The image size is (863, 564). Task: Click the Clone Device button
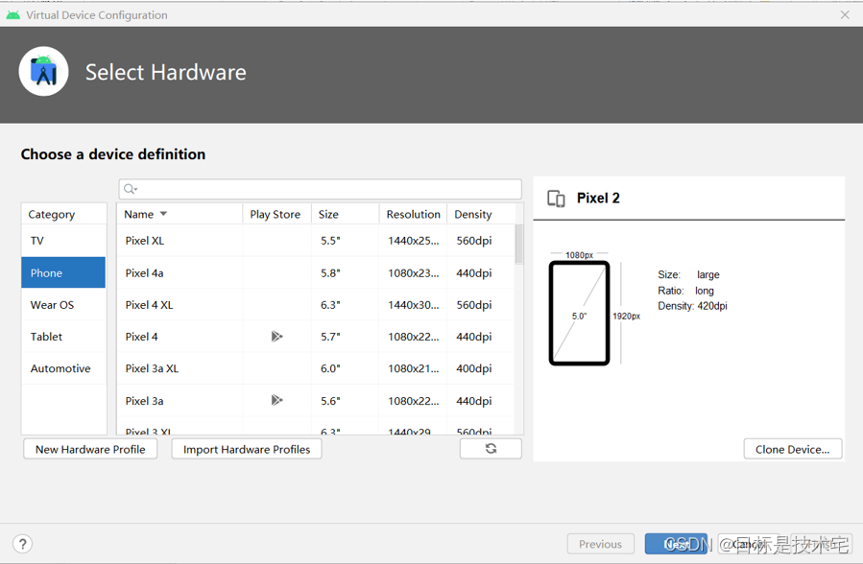pyautogui.click(x=792, y=449)
